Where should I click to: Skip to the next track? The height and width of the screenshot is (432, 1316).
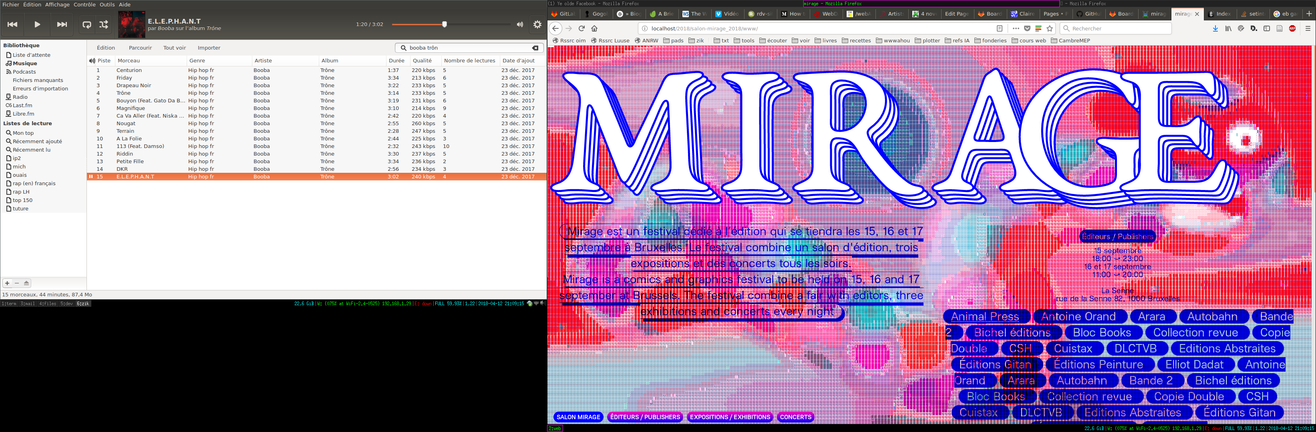pyautogui.click(x=62, y=24)
